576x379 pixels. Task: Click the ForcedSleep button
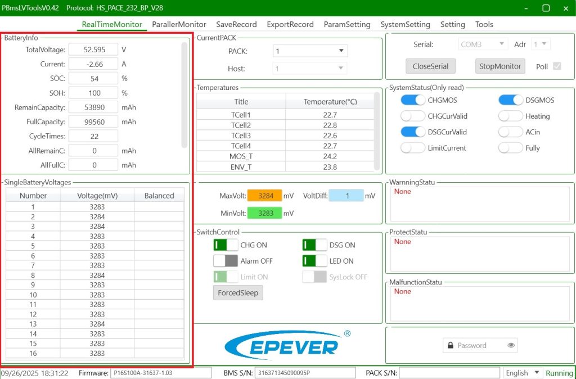tap(237, 293)
